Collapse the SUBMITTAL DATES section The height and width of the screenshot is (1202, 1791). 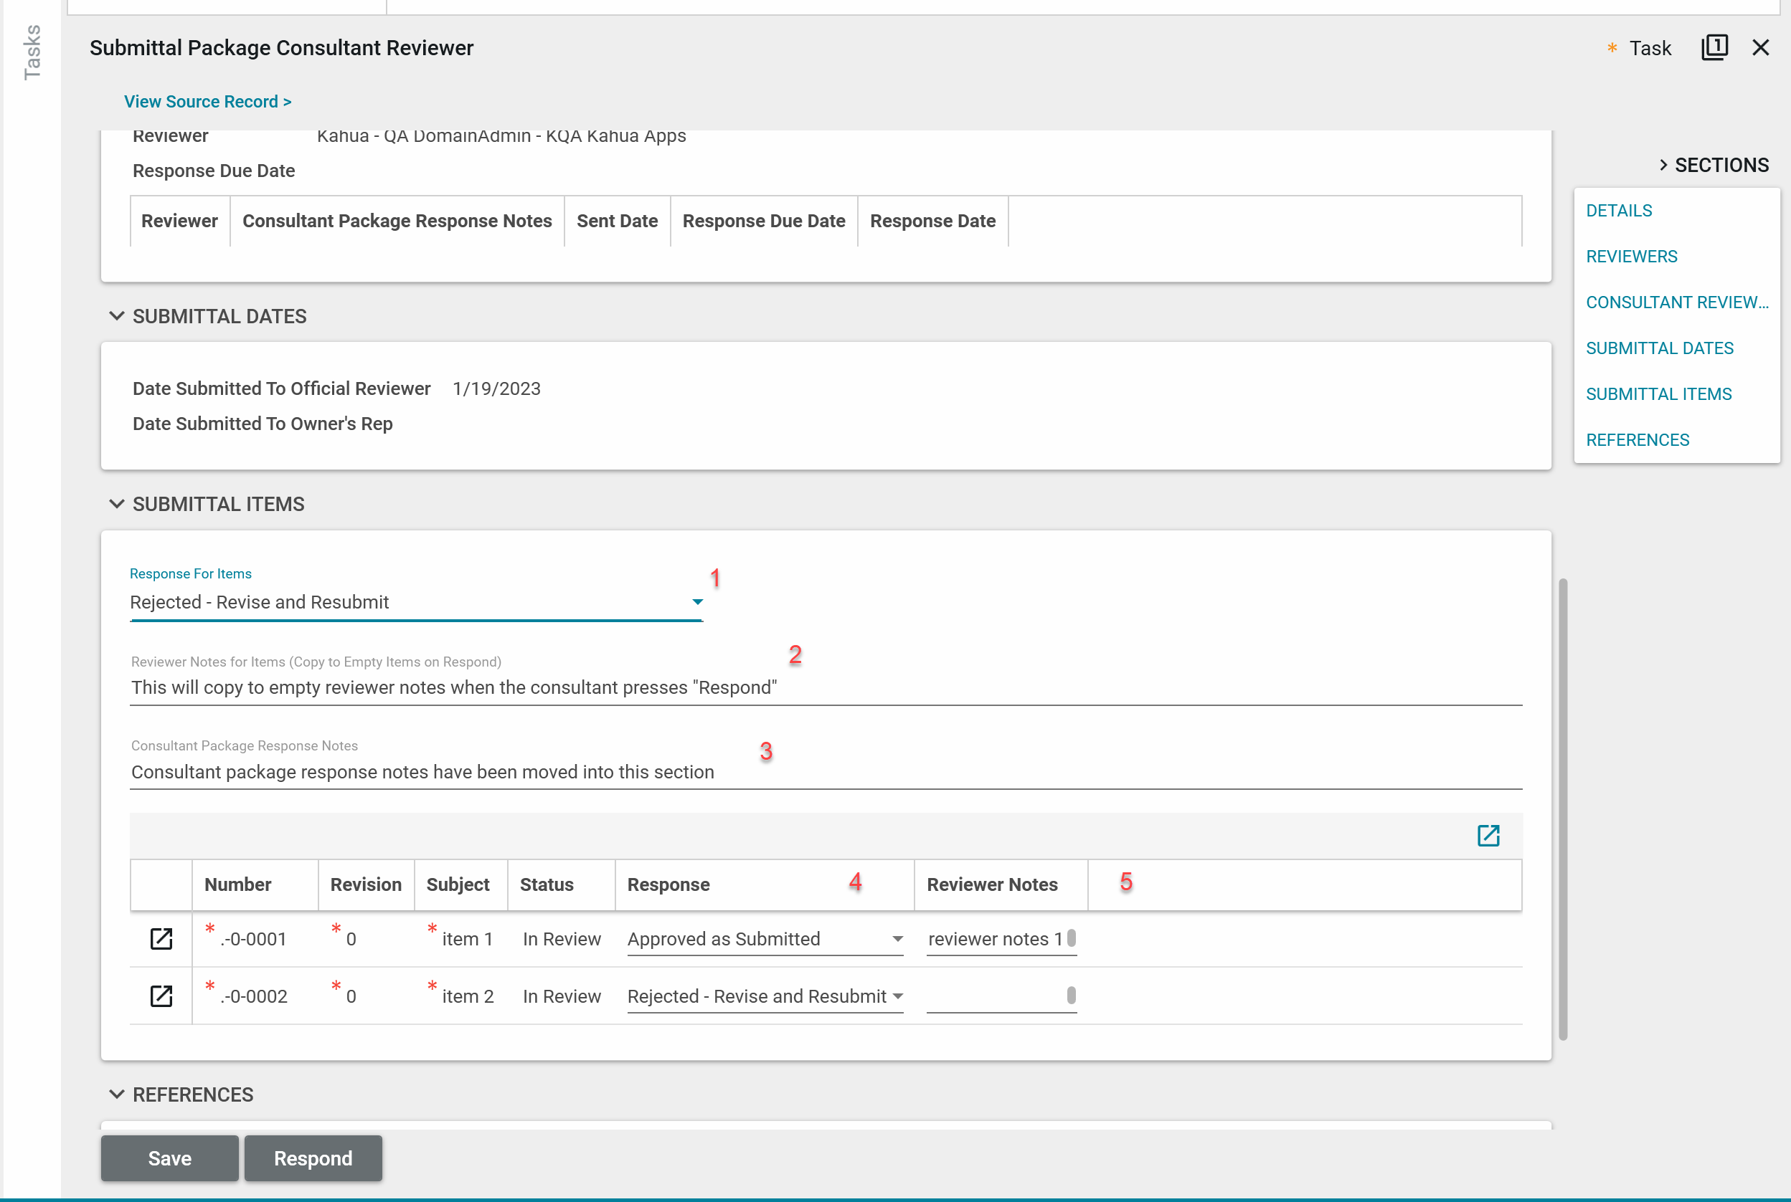pos(117,316)
